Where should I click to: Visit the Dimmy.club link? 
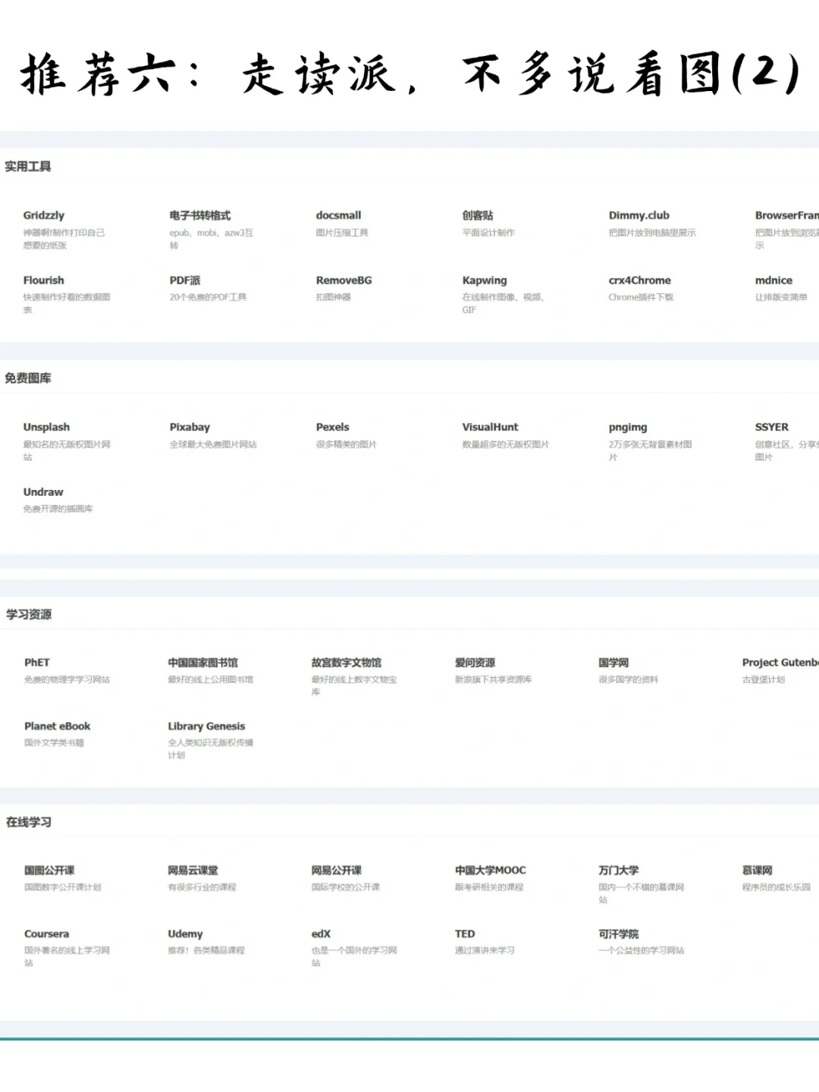click(x=639, y=215)
